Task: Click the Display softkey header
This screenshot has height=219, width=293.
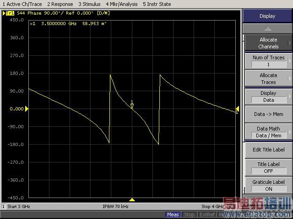Action: coord(267,16)
